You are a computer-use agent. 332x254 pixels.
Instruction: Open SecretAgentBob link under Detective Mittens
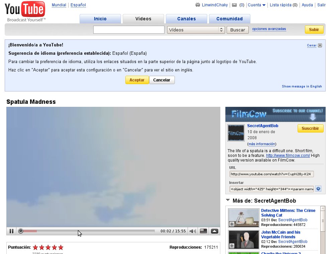(293, 220)
